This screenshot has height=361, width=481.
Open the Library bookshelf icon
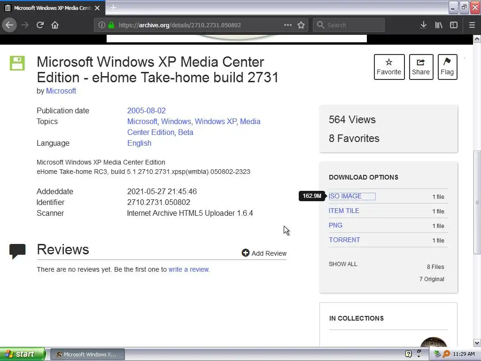tap(439, 25)
